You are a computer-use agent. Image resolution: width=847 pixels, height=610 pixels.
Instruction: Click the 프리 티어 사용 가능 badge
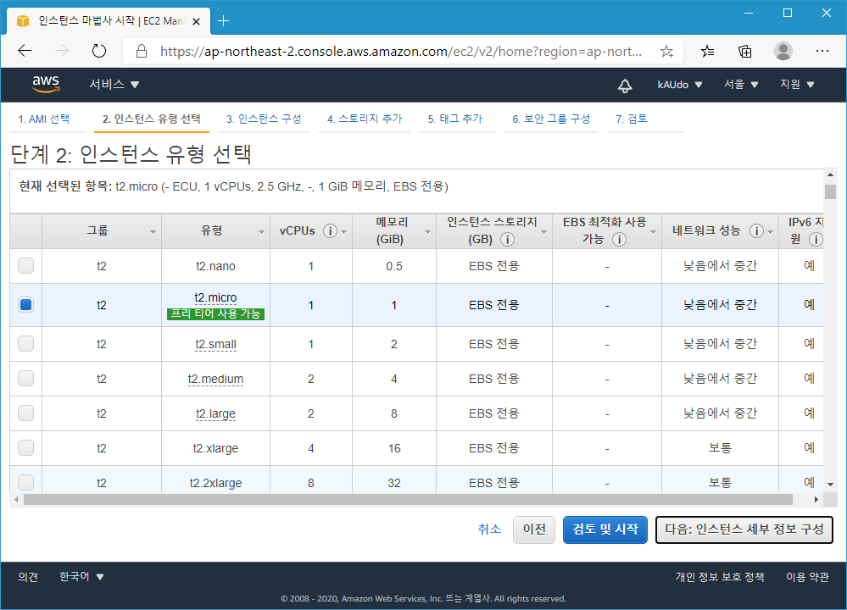[x=215, y=313]
